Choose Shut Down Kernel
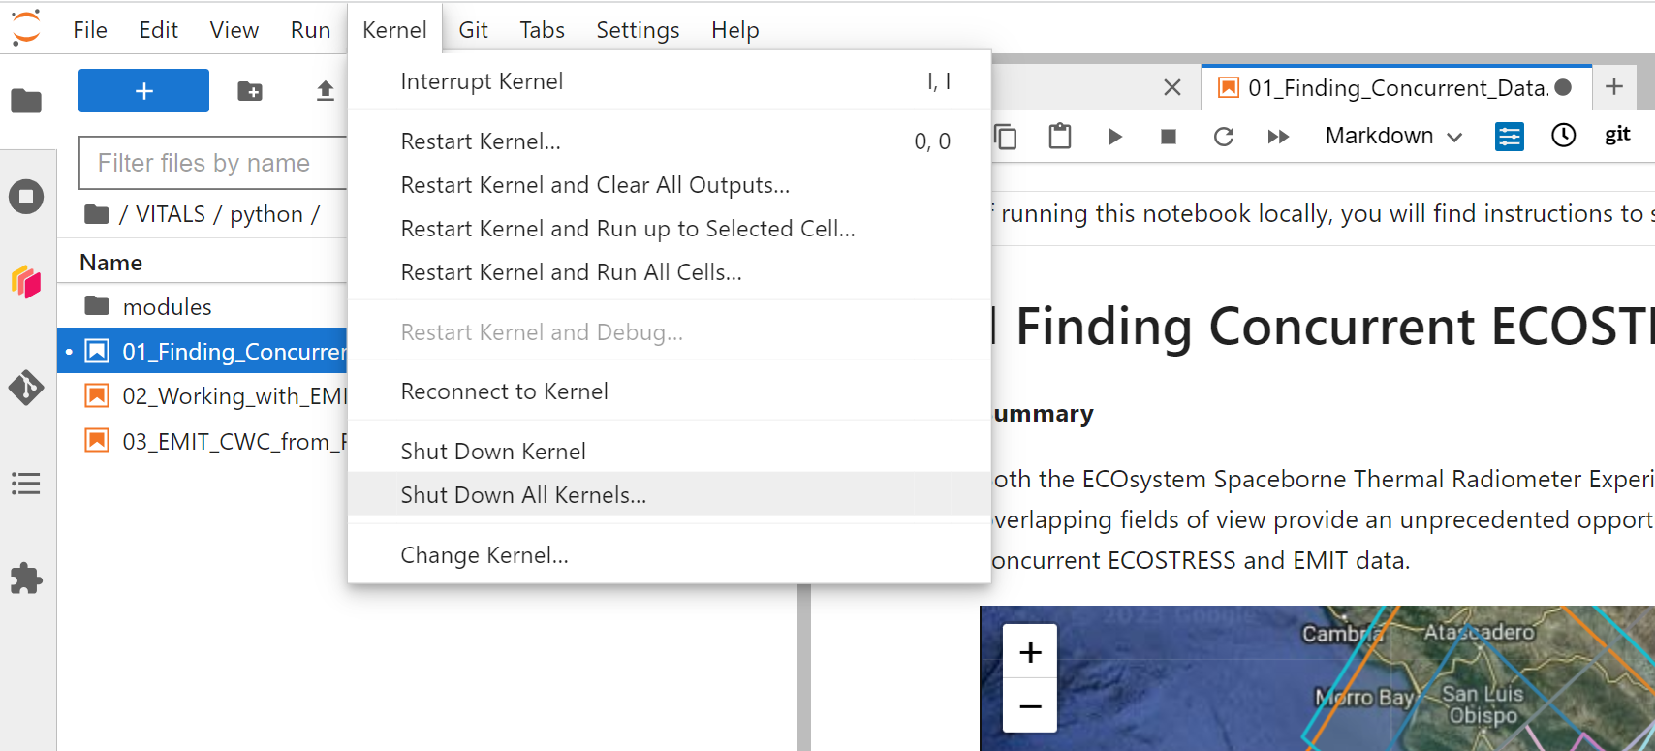Viewport: 1655px width, 751px height. coord(669,452)
